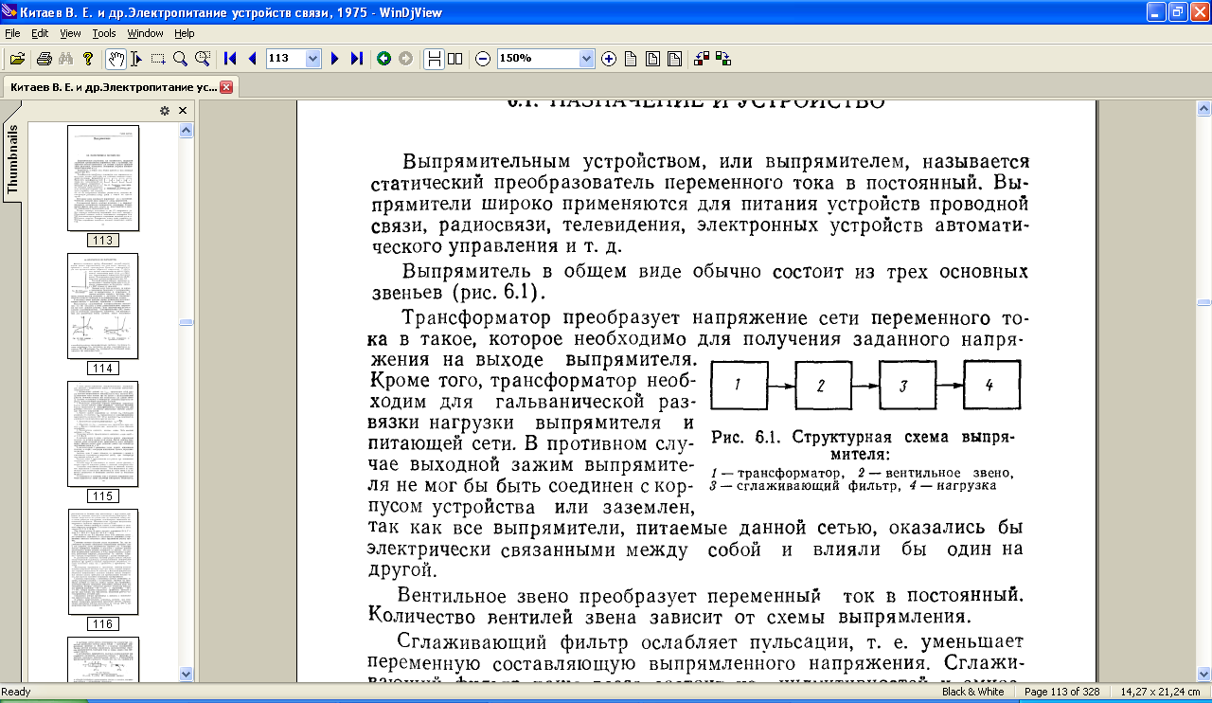1212x703 pixels.
Task: Open the Tools menu
Action: pos(104,33)
